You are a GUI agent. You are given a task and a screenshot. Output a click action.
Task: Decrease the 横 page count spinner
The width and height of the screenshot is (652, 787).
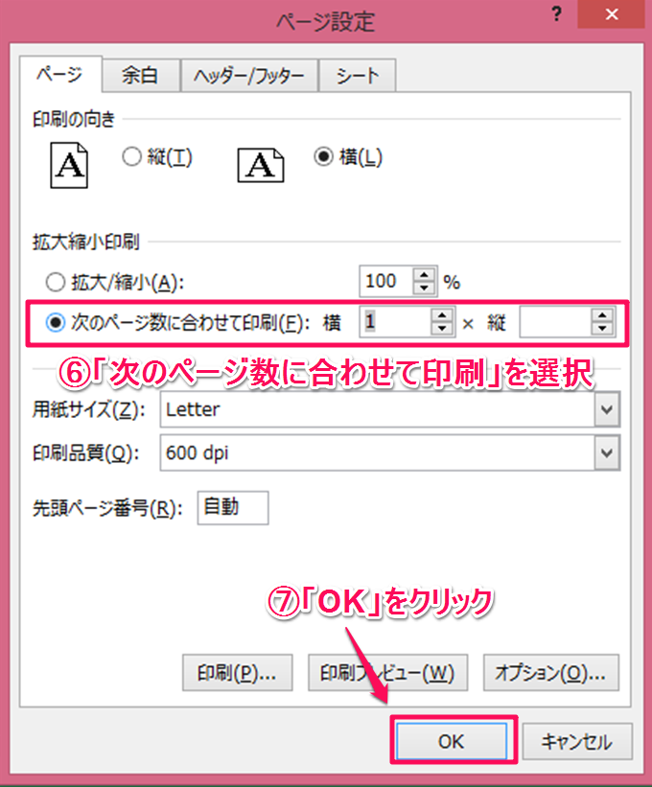click(442, 328)
